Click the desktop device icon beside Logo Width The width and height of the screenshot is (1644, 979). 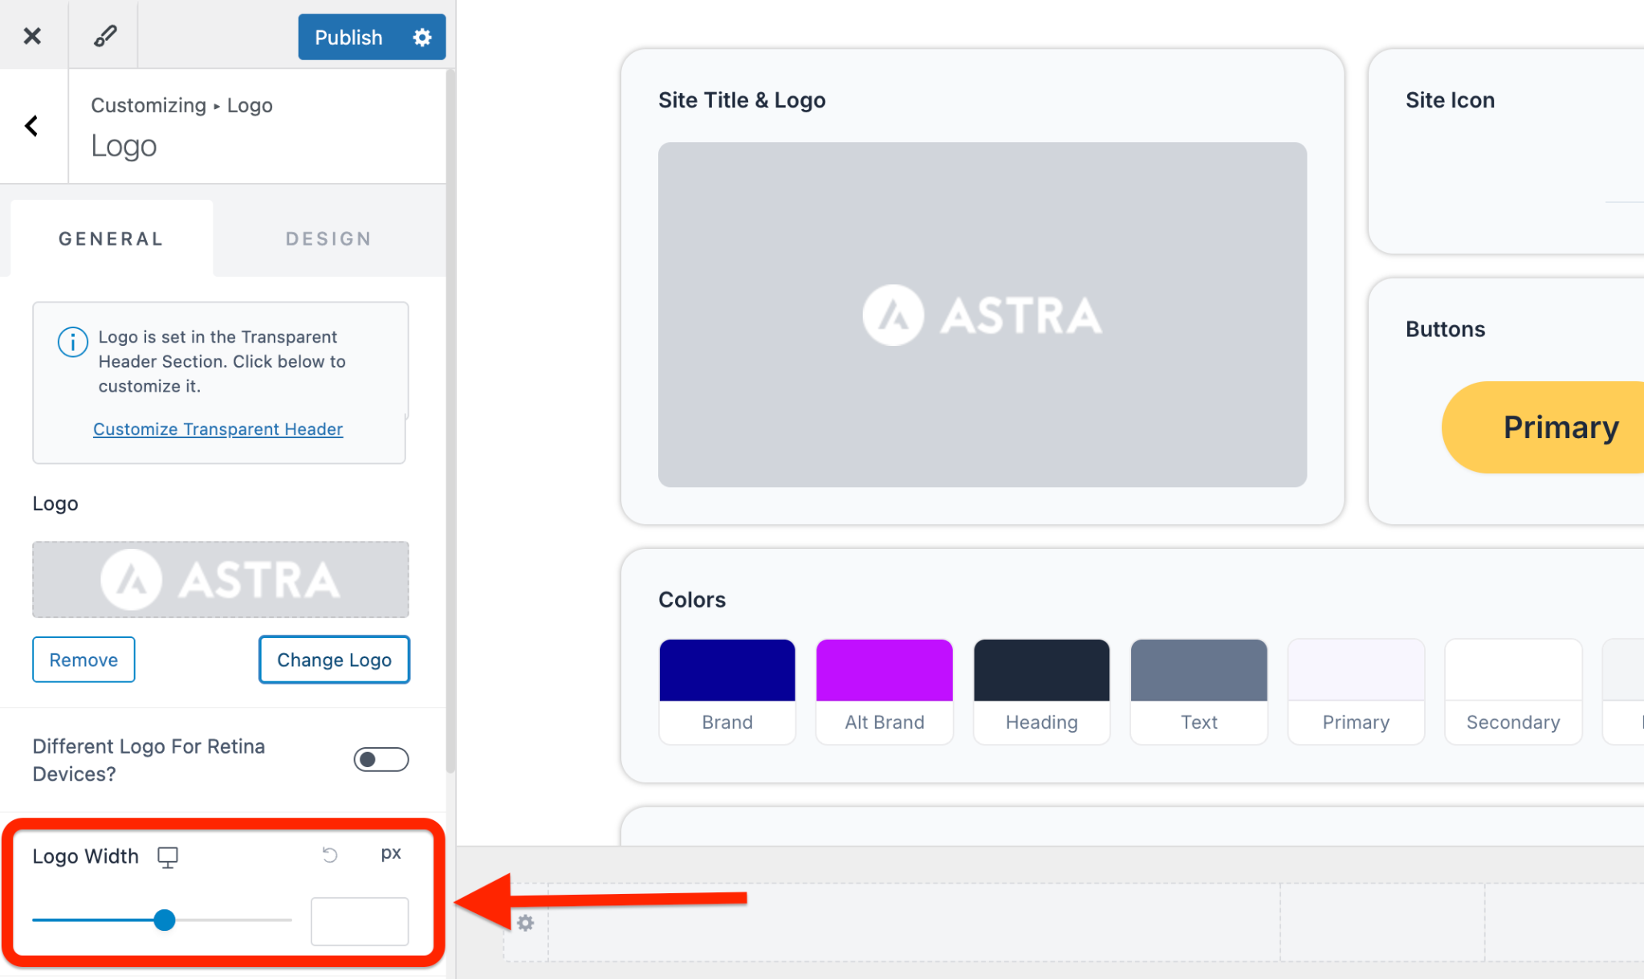(168, 857)
